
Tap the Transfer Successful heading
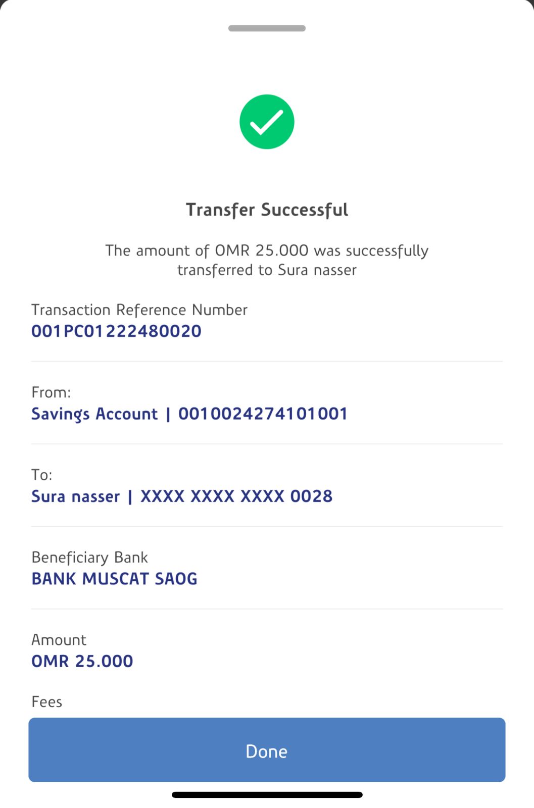267,210
